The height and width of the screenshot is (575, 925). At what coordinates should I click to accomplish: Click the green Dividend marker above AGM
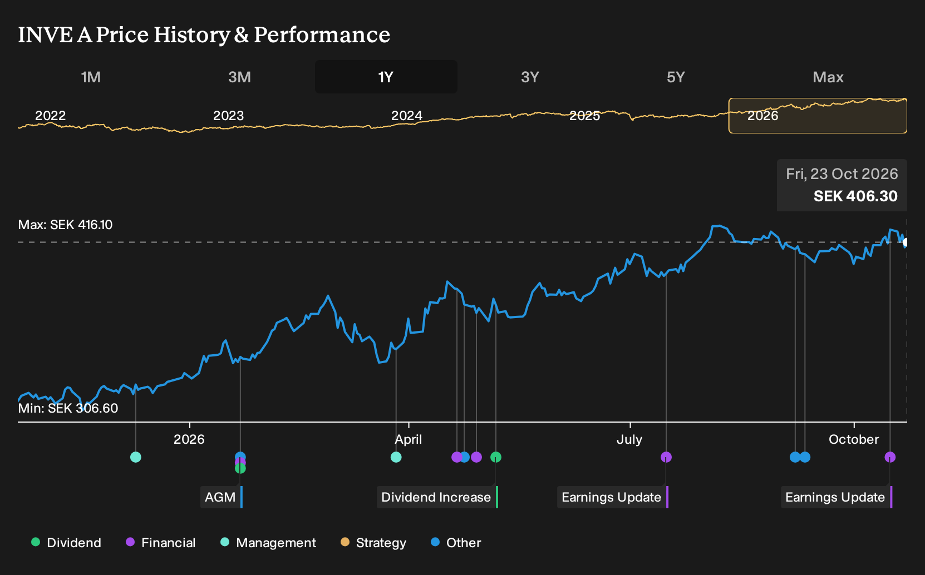pyautogui.click(x=240, y=468)
